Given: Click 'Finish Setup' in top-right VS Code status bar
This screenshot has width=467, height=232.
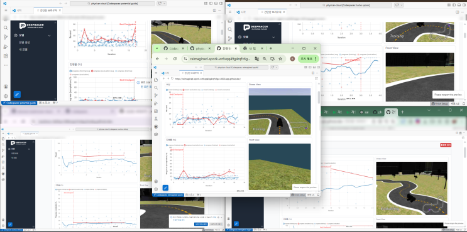Looking at the screenshot, I should 439,103.
